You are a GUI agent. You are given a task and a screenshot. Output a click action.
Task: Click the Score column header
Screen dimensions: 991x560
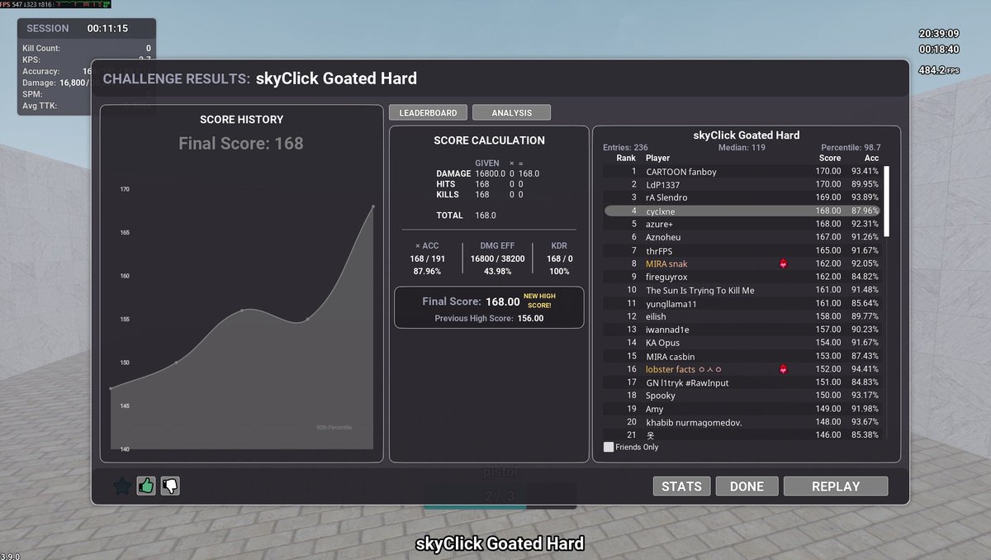pos(830,158)
